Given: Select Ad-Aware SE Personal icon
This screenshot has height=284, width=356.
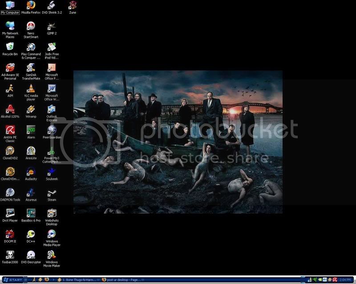Looking at the screenshot, I should pos(10,71).
